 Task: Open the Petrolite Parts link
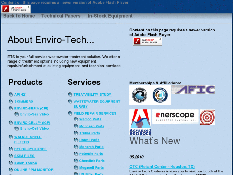[91, 154]
